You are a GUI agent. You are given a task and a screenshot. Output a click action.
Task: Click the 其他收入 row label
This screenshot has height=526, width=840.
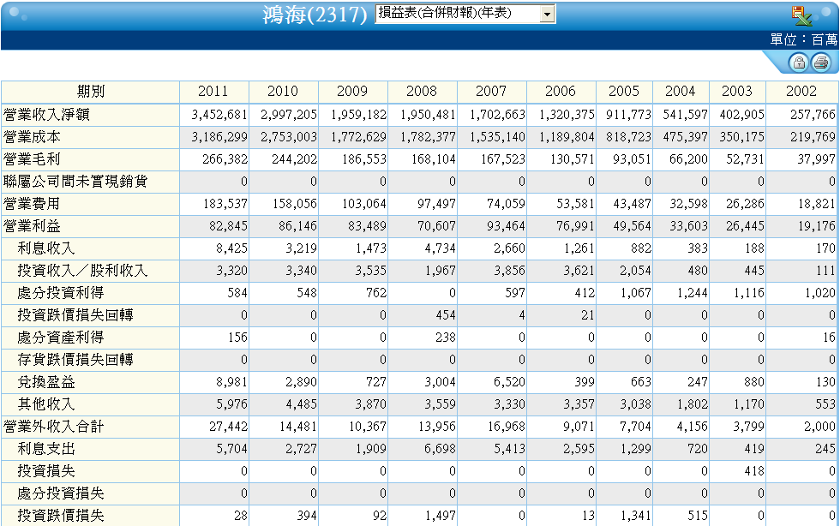coord(46,404)
